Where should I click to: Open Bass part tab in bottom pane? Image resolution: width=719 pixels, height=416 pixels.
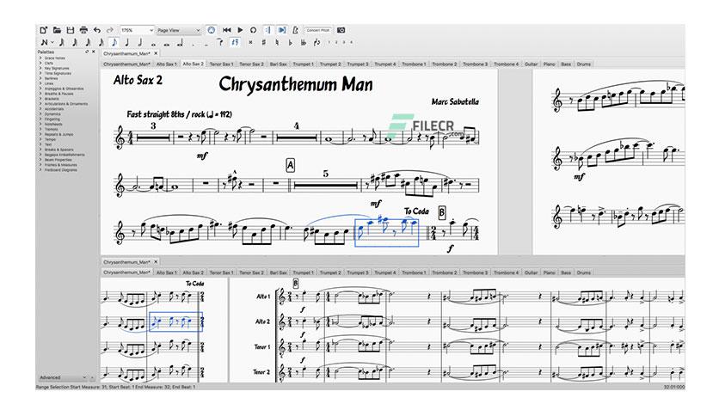566,272
